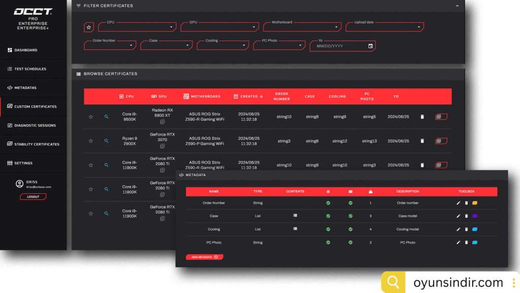Image resolution: width=520 pixels, height=293 pixels.
Task: Open calendar picker in date field
Action: [x=370, y=46]
